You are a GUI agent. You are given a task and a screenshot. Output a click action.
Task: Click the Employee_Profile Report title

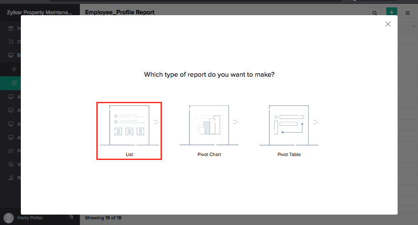coord(120,12)
